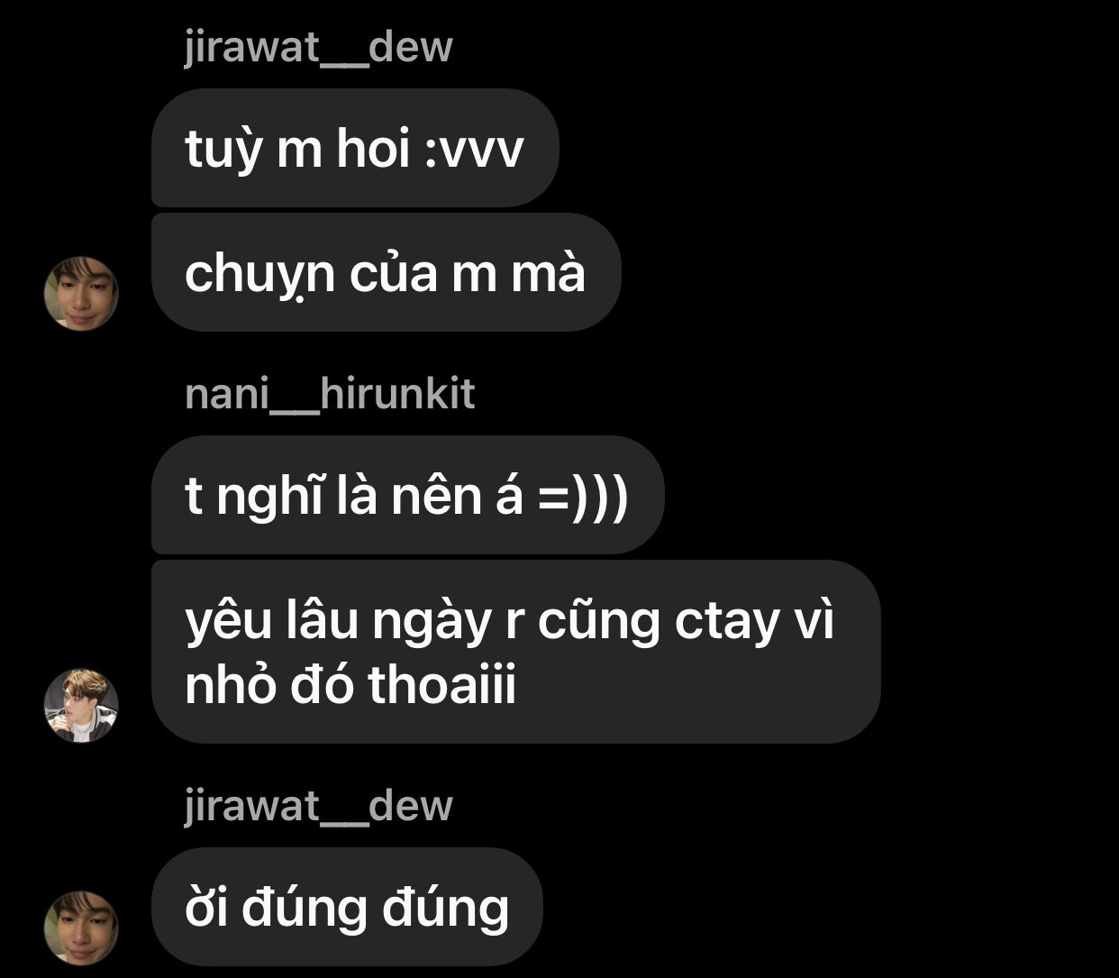Select the 'tuỳ m hoi :vvv' message
1119x978 pixels.
click(x=355, y=148)
